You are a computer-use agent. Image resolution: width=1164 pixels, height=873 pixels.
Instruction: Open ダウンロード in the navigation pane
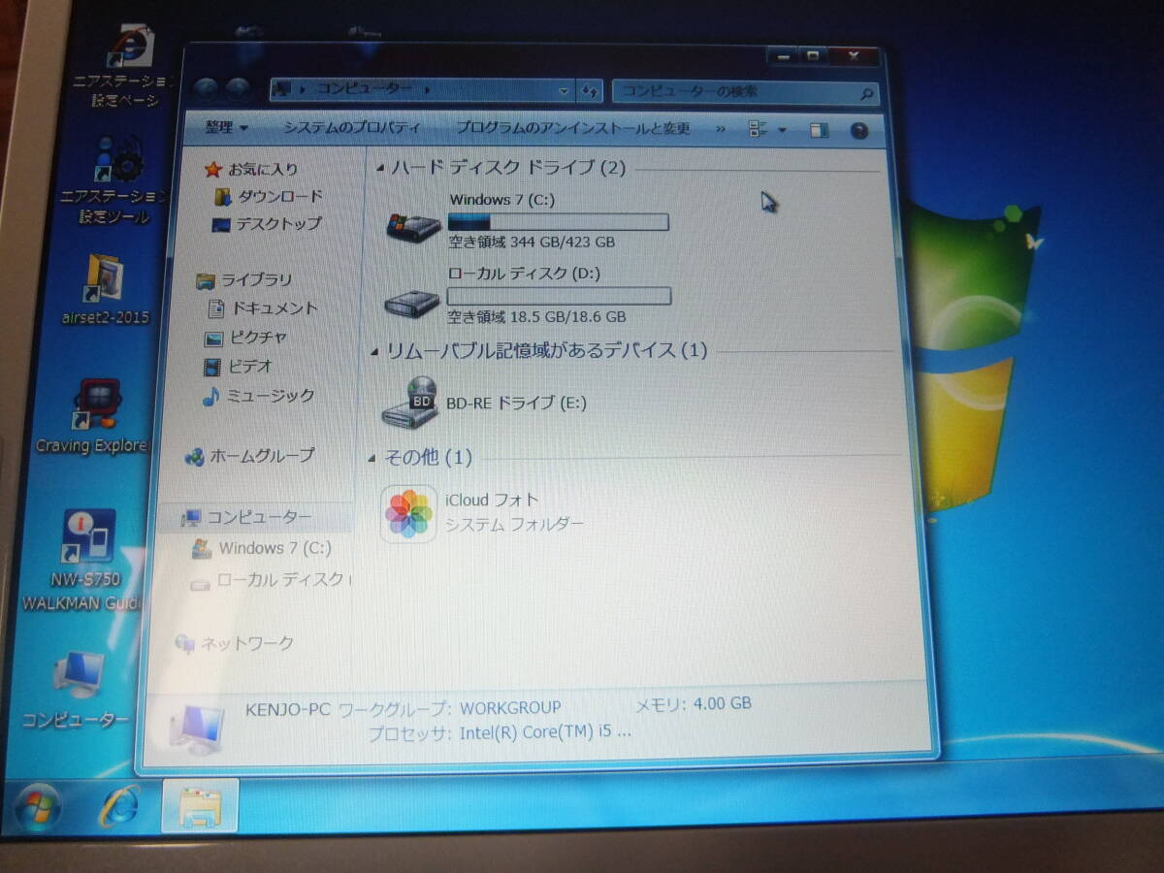click(x=280, y=197)
